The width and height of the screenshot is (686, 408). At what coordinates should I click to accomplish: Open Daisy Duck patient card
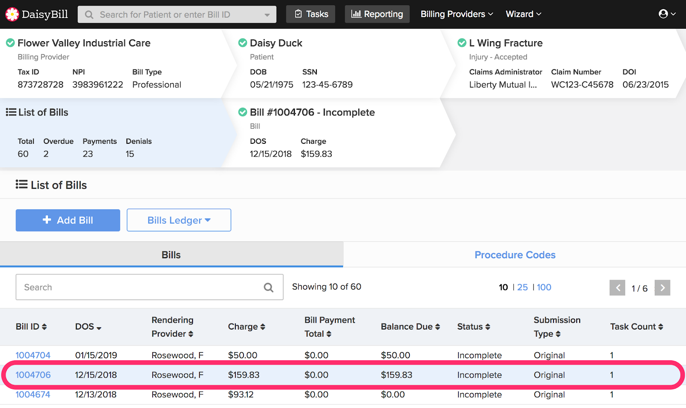(276, 43)
